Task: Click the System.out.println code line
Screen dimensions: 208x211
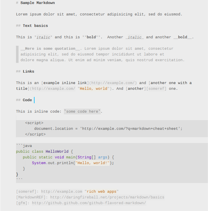Action: click(73, 163)
